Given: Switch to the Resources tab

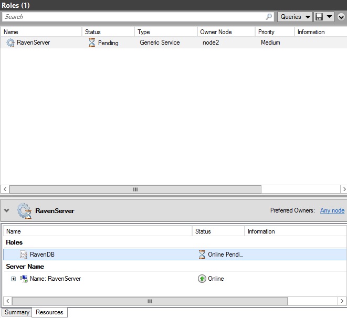Looking at the screenshot, I should click(x=49, y=312).
